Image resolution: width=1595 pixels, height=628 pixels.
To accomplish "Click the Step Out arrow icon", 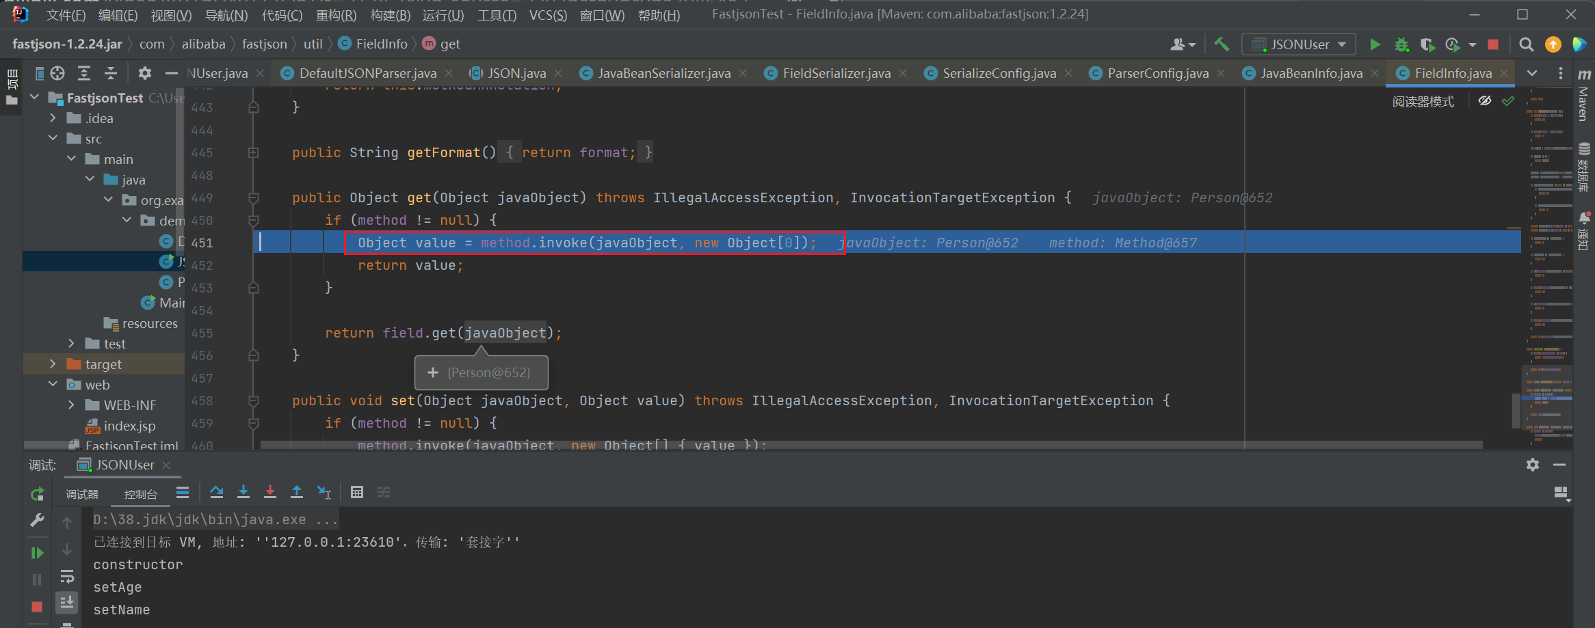I will pos(297,492).
